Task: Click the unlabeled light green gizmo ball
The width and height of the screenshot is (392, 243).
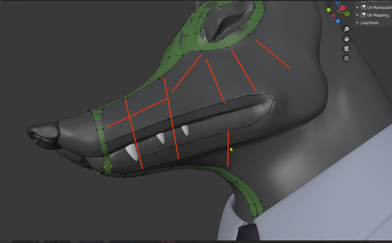Action: (329, 10)
